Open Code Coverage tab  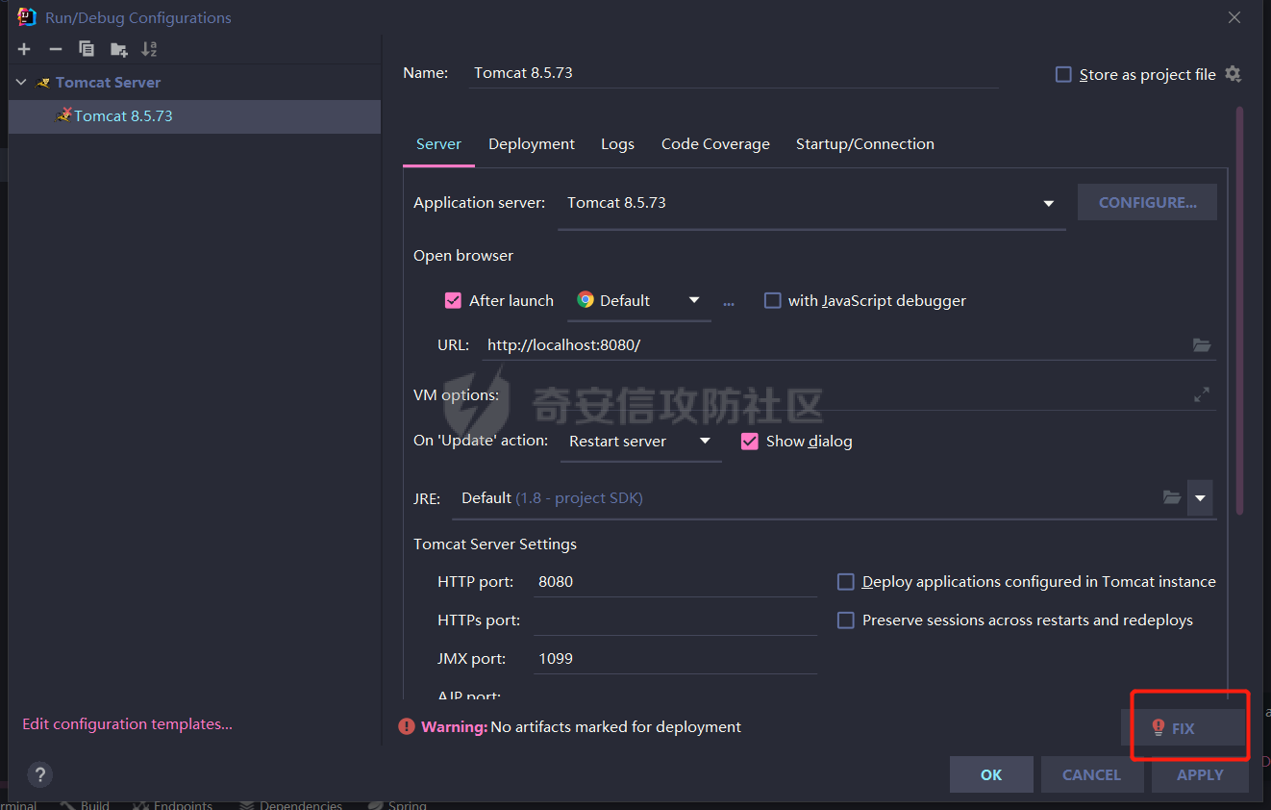[x=715, y=143]
